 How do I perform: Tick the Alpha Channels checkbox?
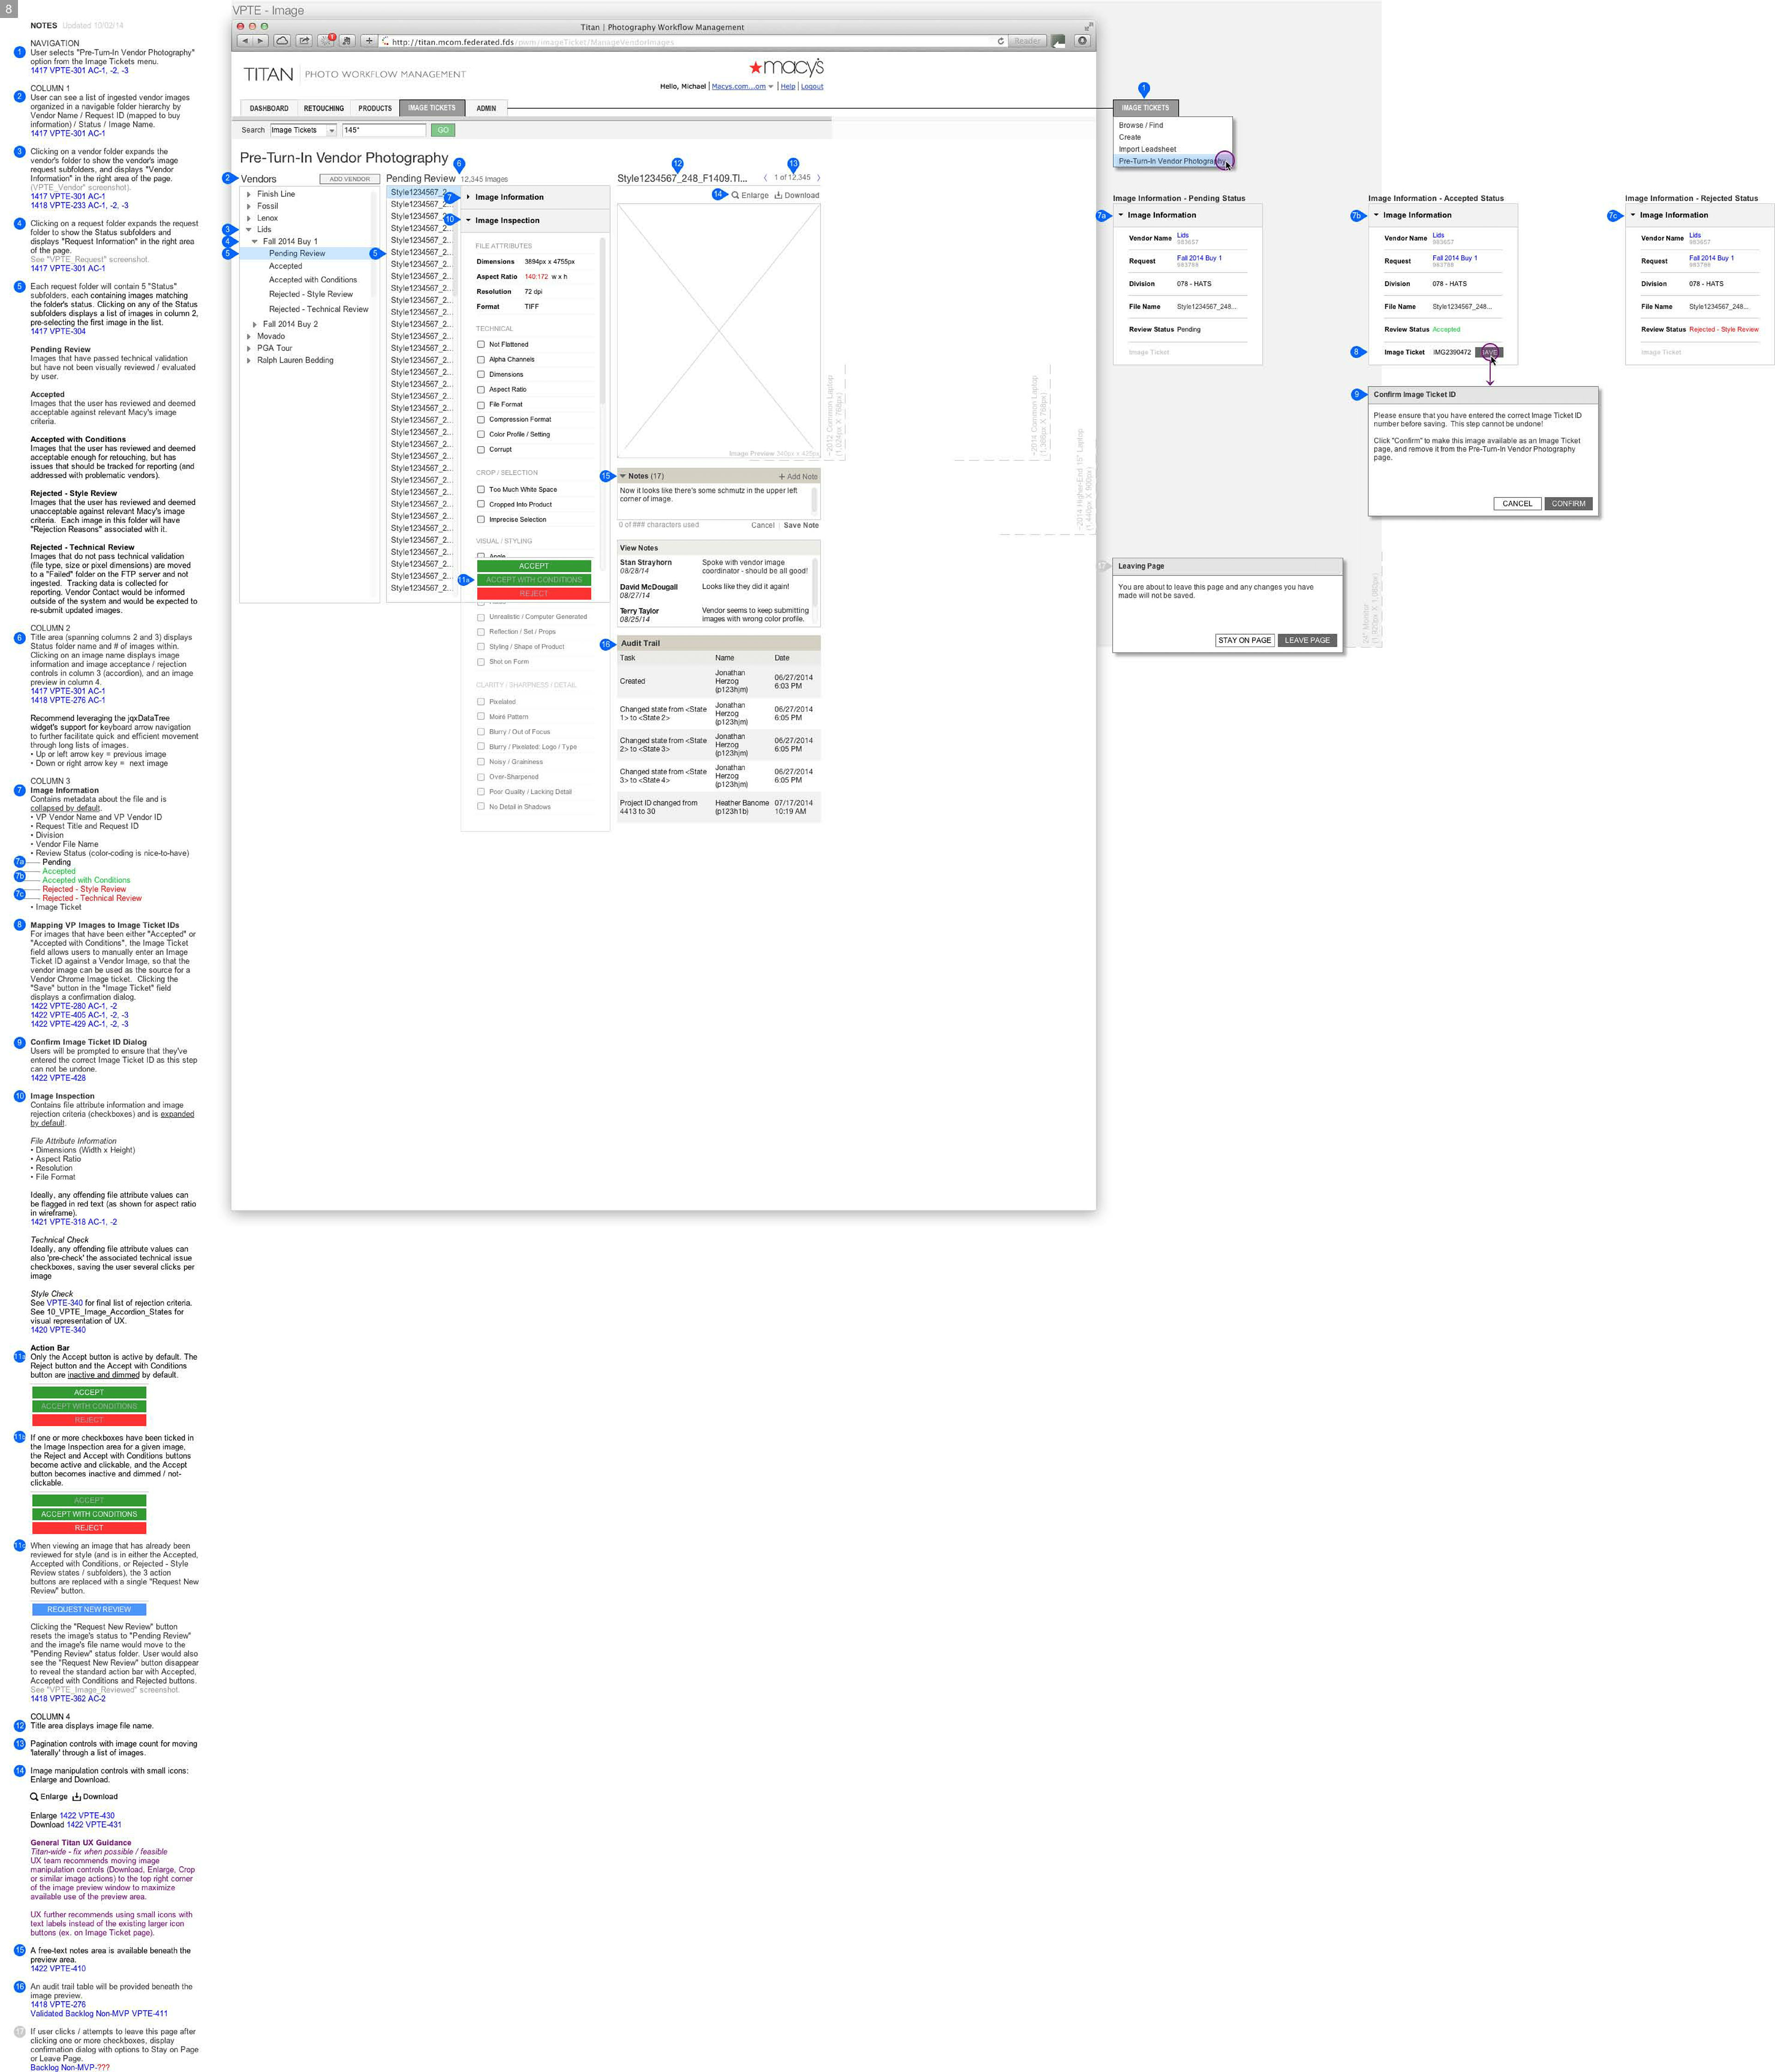[x=481, y=359]
